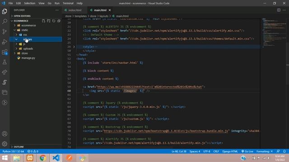Open the Source Control view
Screen dimensions: 289x162
pos(5,31)
